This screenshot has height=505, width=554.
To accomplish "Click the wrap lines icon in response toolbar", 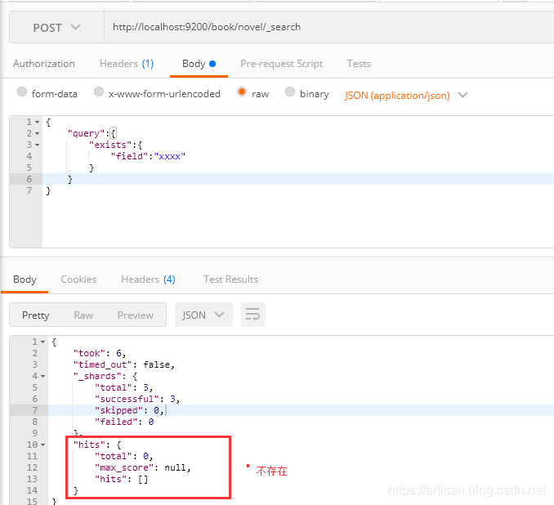I will (x=253, y=315).
